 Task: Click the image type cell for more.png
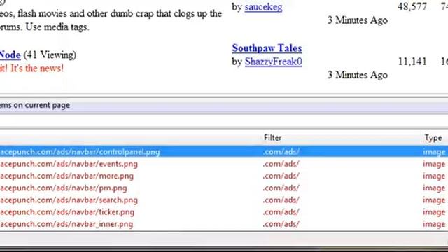[x=434, y=176]
